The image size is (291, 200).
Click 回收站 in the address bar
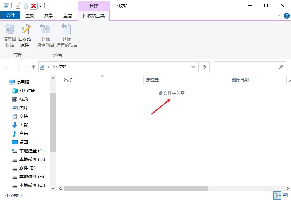pos(60,67)
